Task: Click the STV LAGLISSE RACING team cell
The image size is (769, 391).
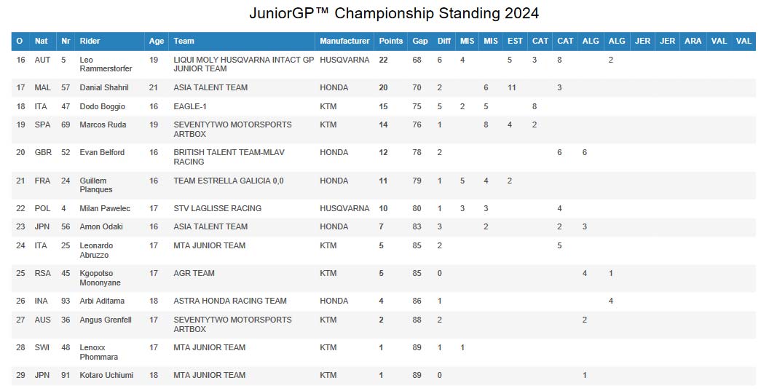Action: 217,208
